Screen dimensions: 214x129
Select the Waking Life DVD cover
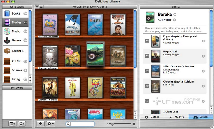click(x=73, y=25)
